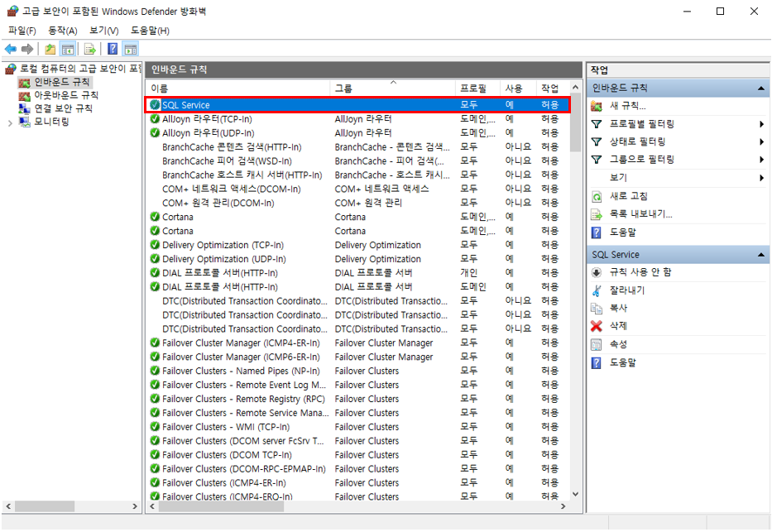Image resolution: width=772 pixels, height=532 pixels.
Task: Collapse the 인바운드 규칙 actions section
Action: [760, 89]
